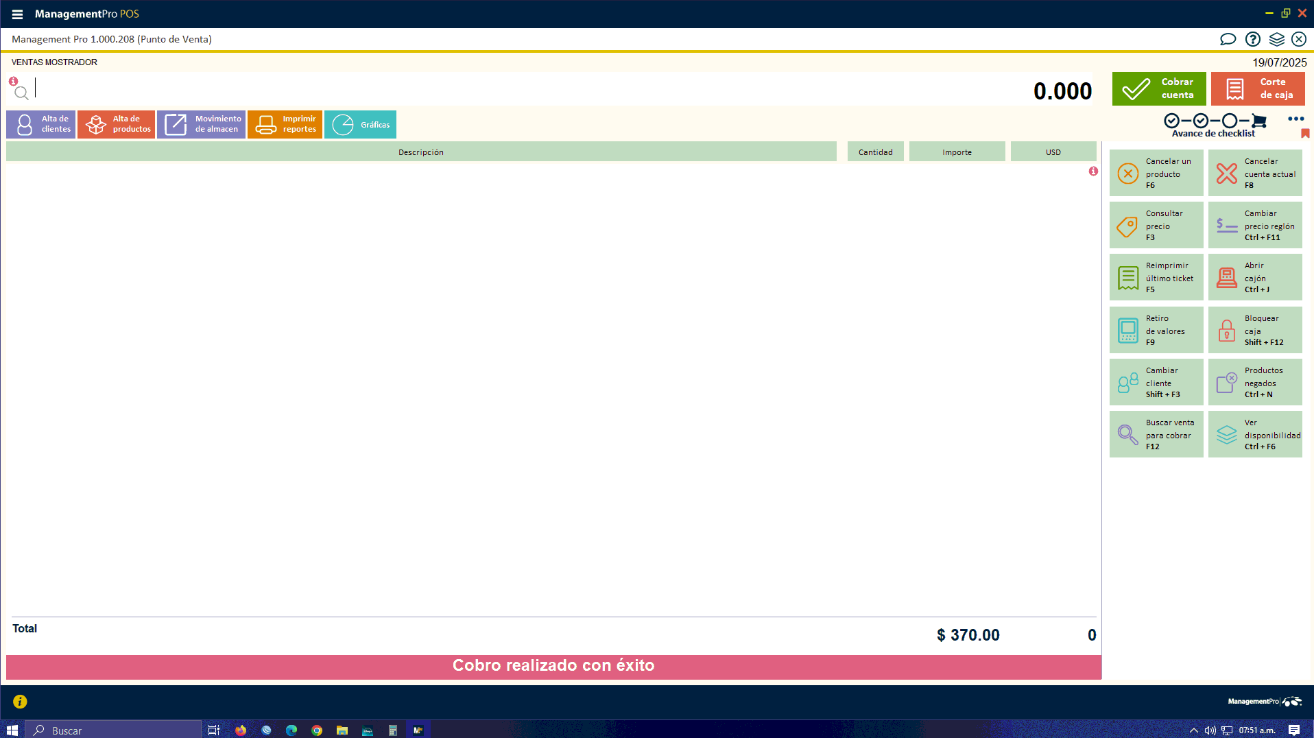Open Calculator from the taskbar
This screenshot has width=1314, height=738.
(x=393, y=730)
